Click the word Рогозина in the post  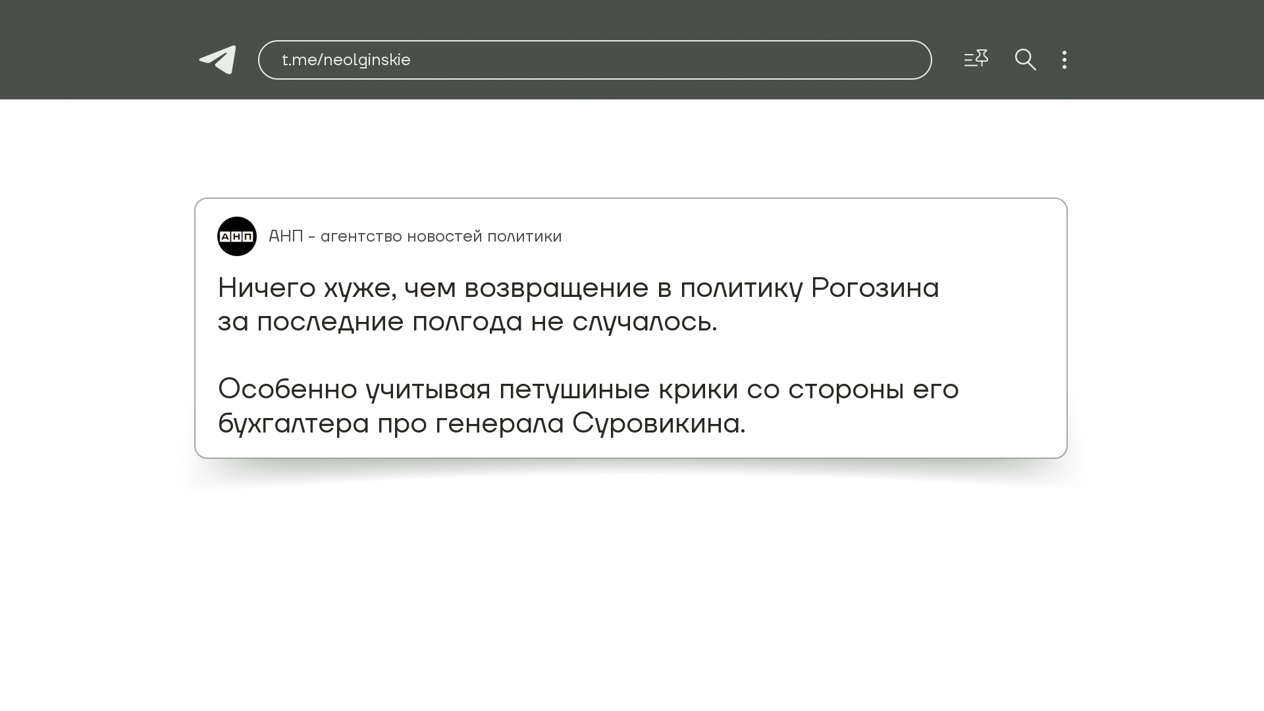(x=874, y=288)
